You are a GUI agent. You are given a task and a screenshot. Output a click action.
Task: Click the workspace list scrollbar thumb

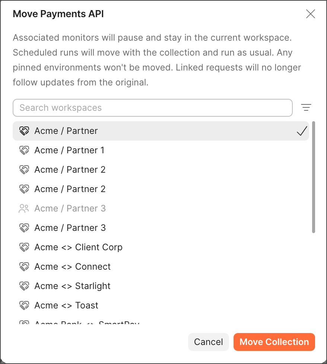(314, 177)
